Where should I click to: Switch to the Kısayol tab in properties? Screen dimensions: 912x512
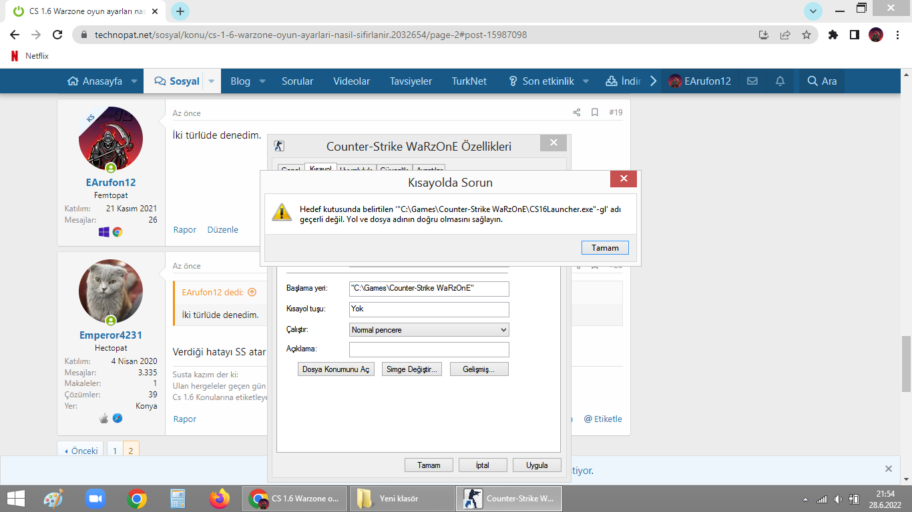(x=320, y=168)
